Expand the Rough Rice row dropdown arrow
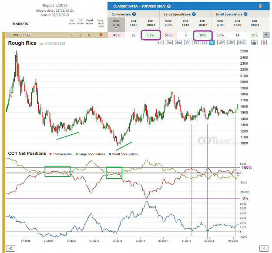This screenshot has width=272, height=253. point(266,35)
